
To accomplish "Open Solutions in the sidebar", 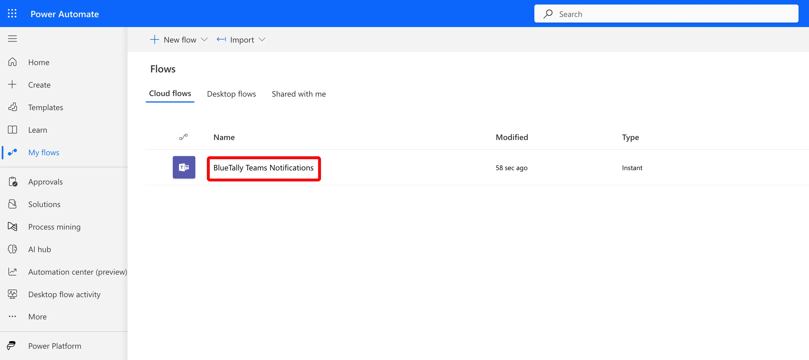I will tap(44, 204).
